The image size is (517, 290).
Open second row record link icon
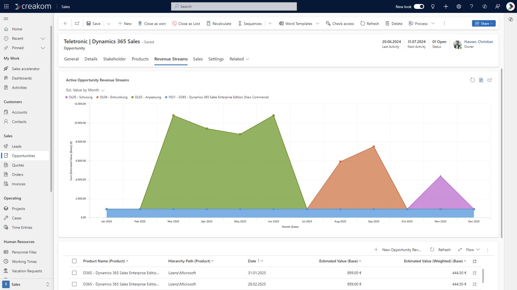click(x=475, y=284)
